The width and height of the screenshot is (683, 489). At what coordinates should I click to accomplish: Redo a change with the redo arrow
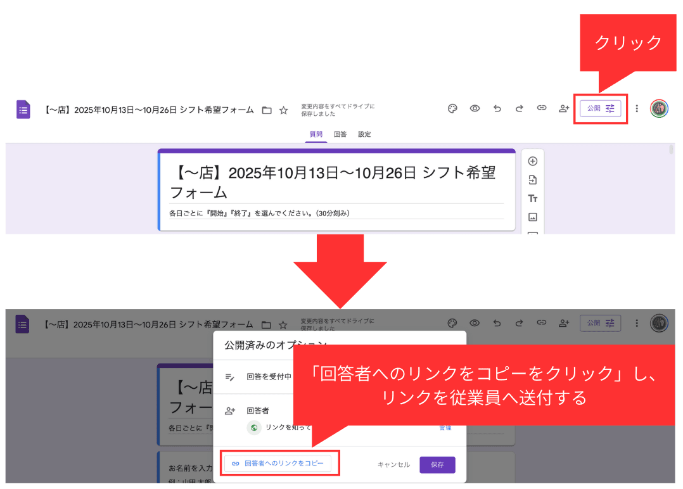click(519, 108)
